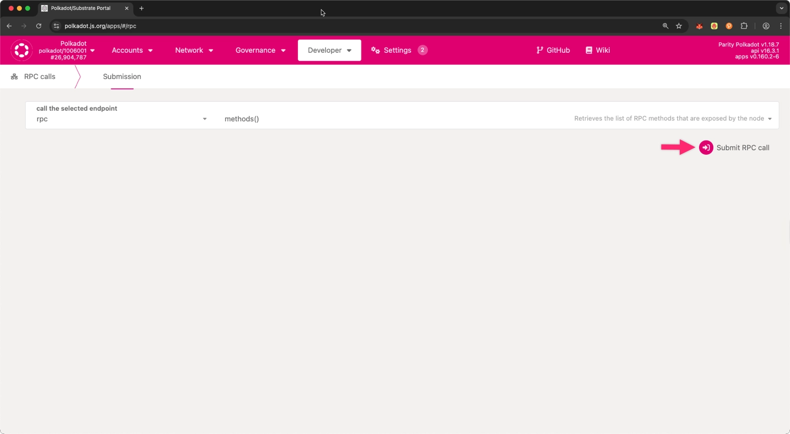This screenshot has height=434, width=790.
Task: Click the site information icon in address bar
Action: 56,26
